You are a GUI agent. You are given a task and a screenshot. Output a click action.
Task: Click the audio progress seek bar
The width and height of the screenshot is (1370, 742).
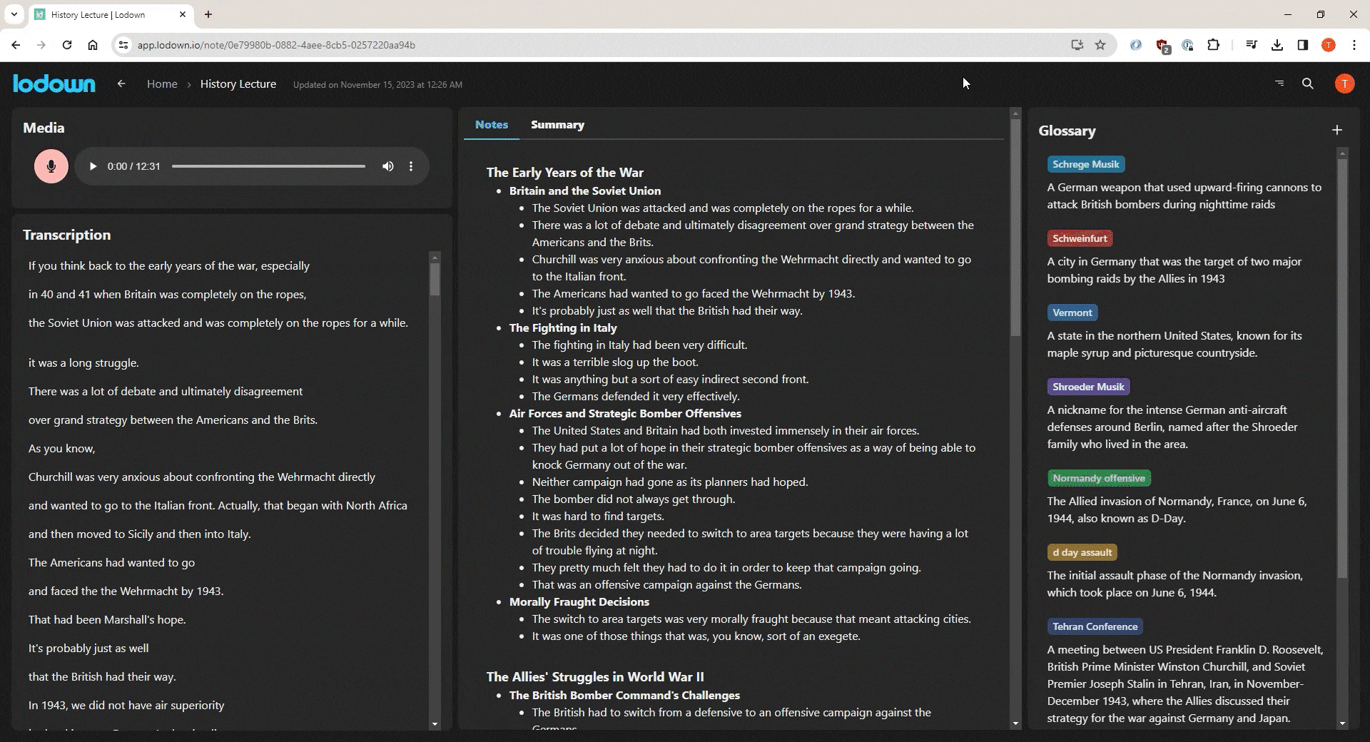[x=268, y=166]
